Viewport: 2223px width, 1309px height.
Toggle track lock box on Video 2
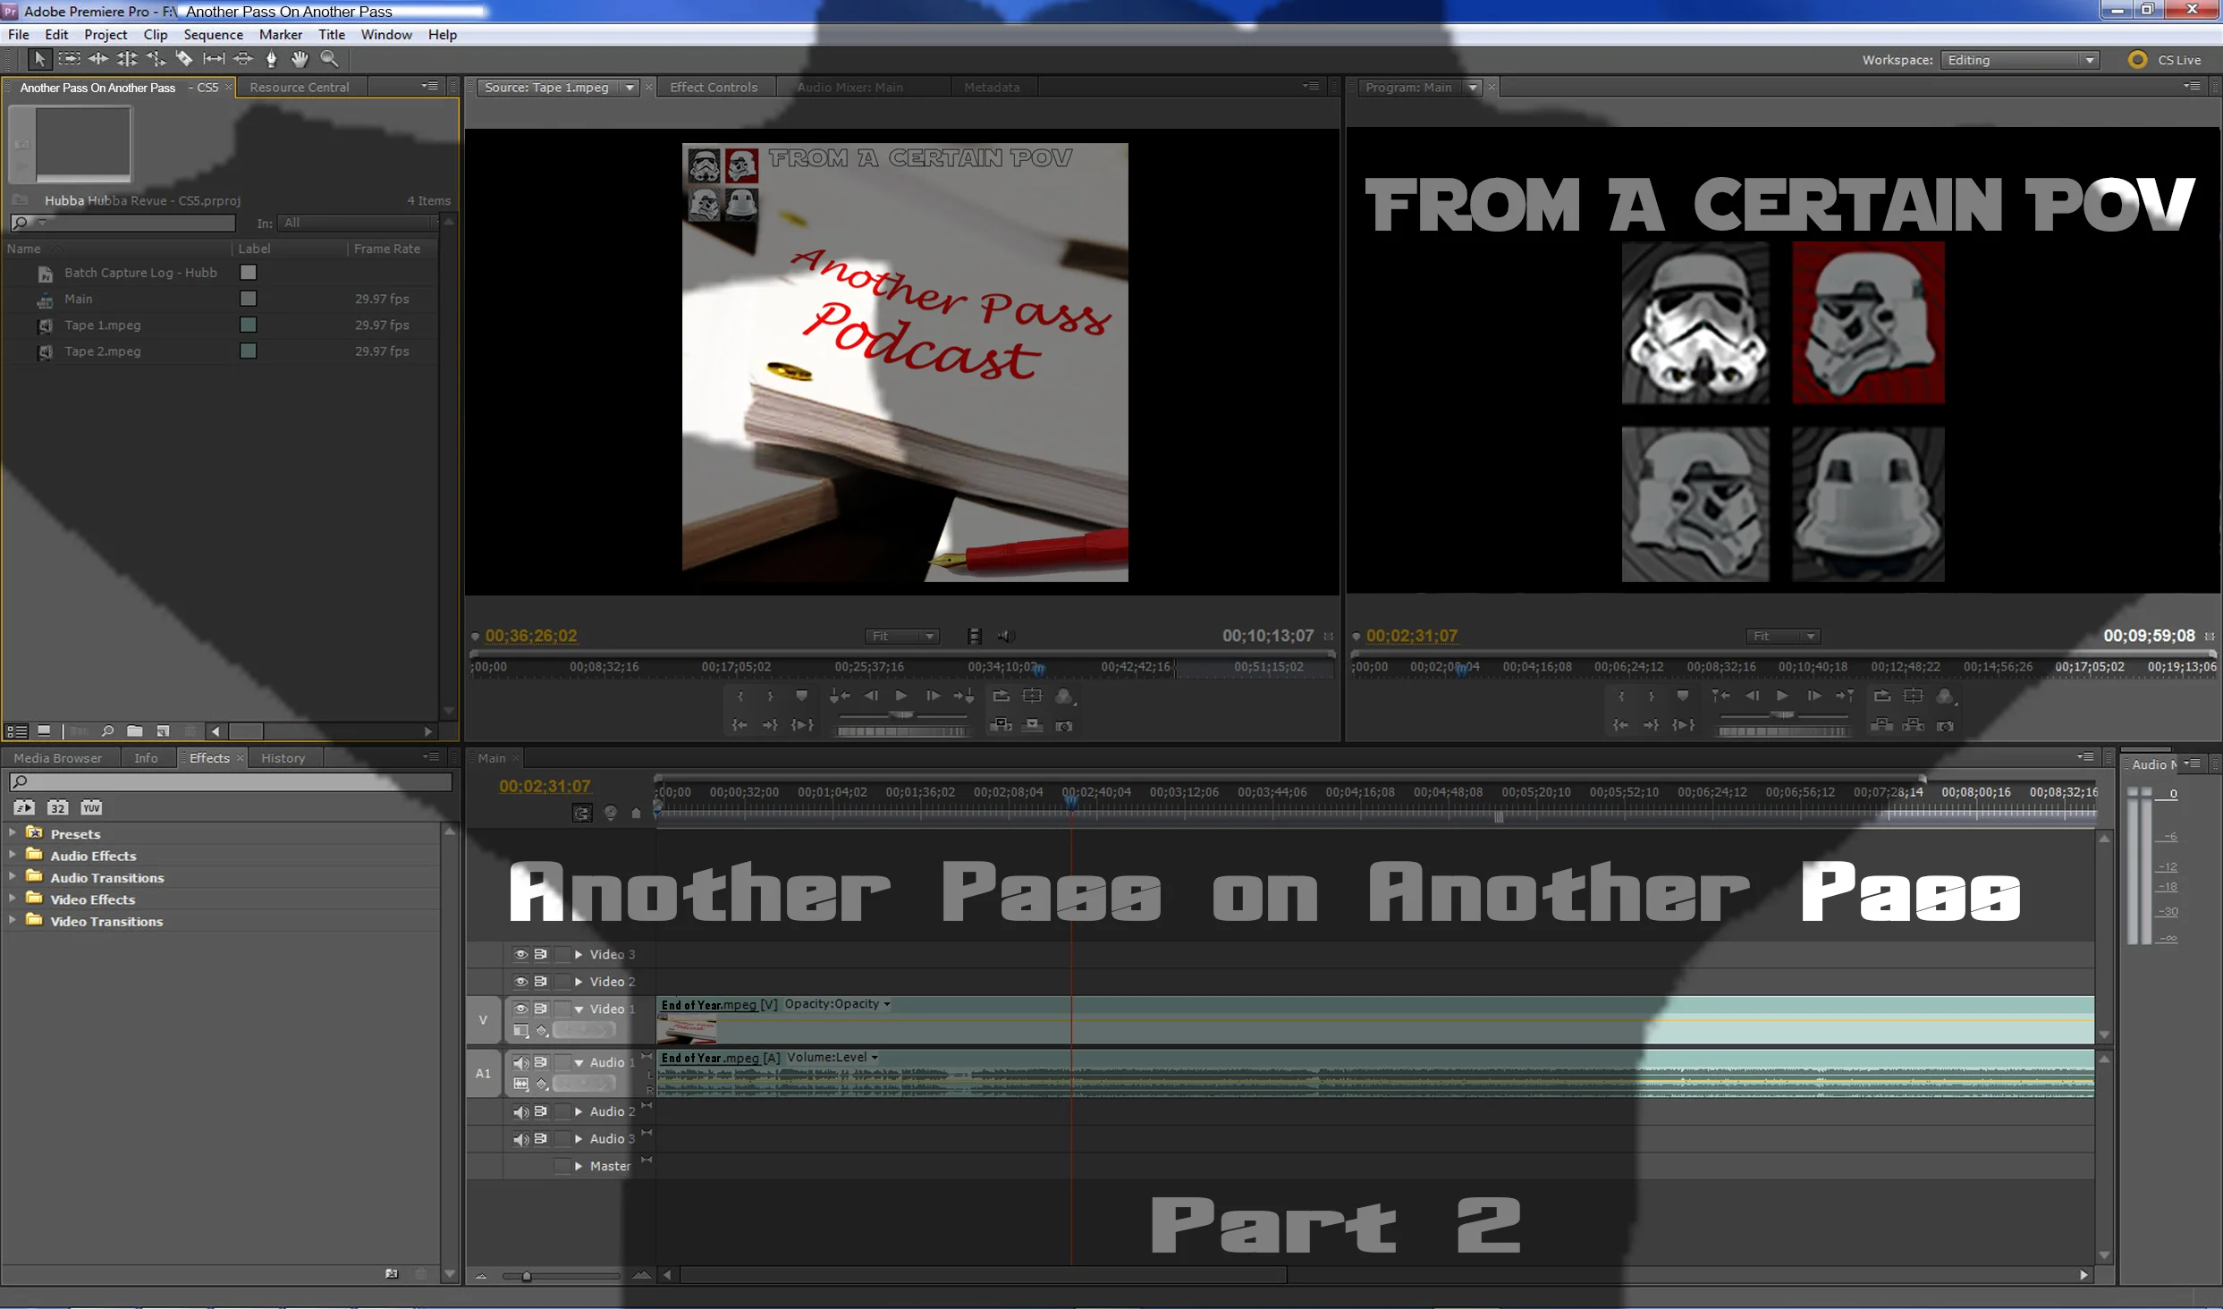coord(562,981)
